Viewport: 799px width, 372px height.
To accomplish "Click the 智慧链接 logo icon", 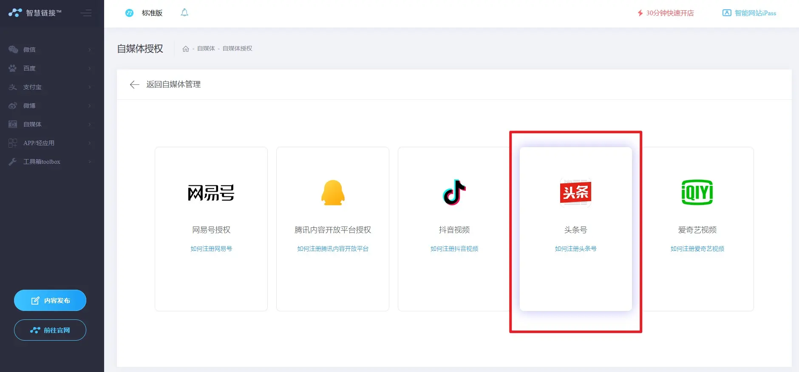I will click(15, 13).
